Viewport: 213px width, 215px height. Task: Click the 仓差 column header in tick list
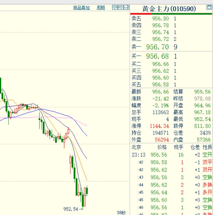[195, 147]
